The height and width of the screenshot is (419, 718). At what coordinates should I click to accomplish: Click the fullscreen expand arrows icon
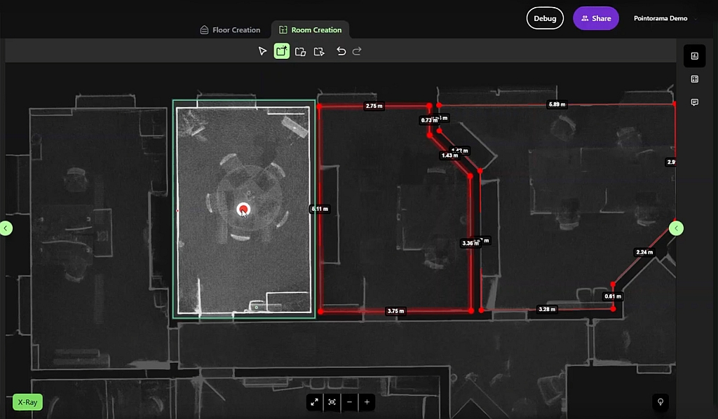click(314, 402)
